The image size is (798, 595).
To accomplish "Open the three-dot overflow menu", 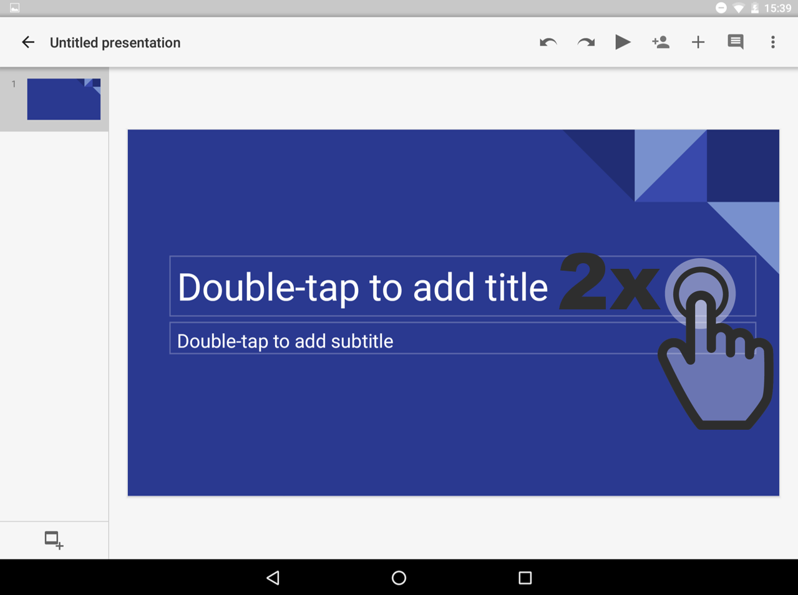I will [773, 42].
